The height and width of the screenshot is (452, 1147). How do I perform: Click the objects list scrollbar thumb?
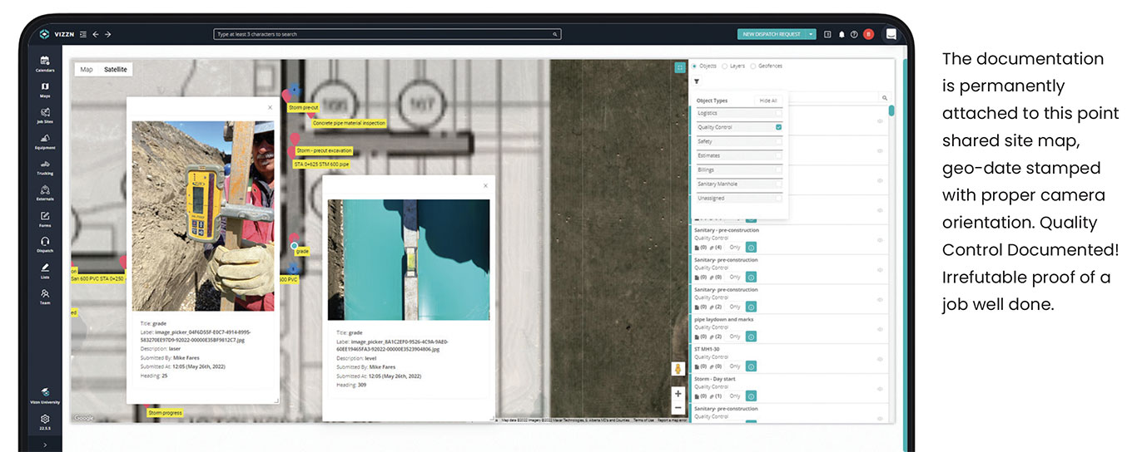click(x=891, y=110)
